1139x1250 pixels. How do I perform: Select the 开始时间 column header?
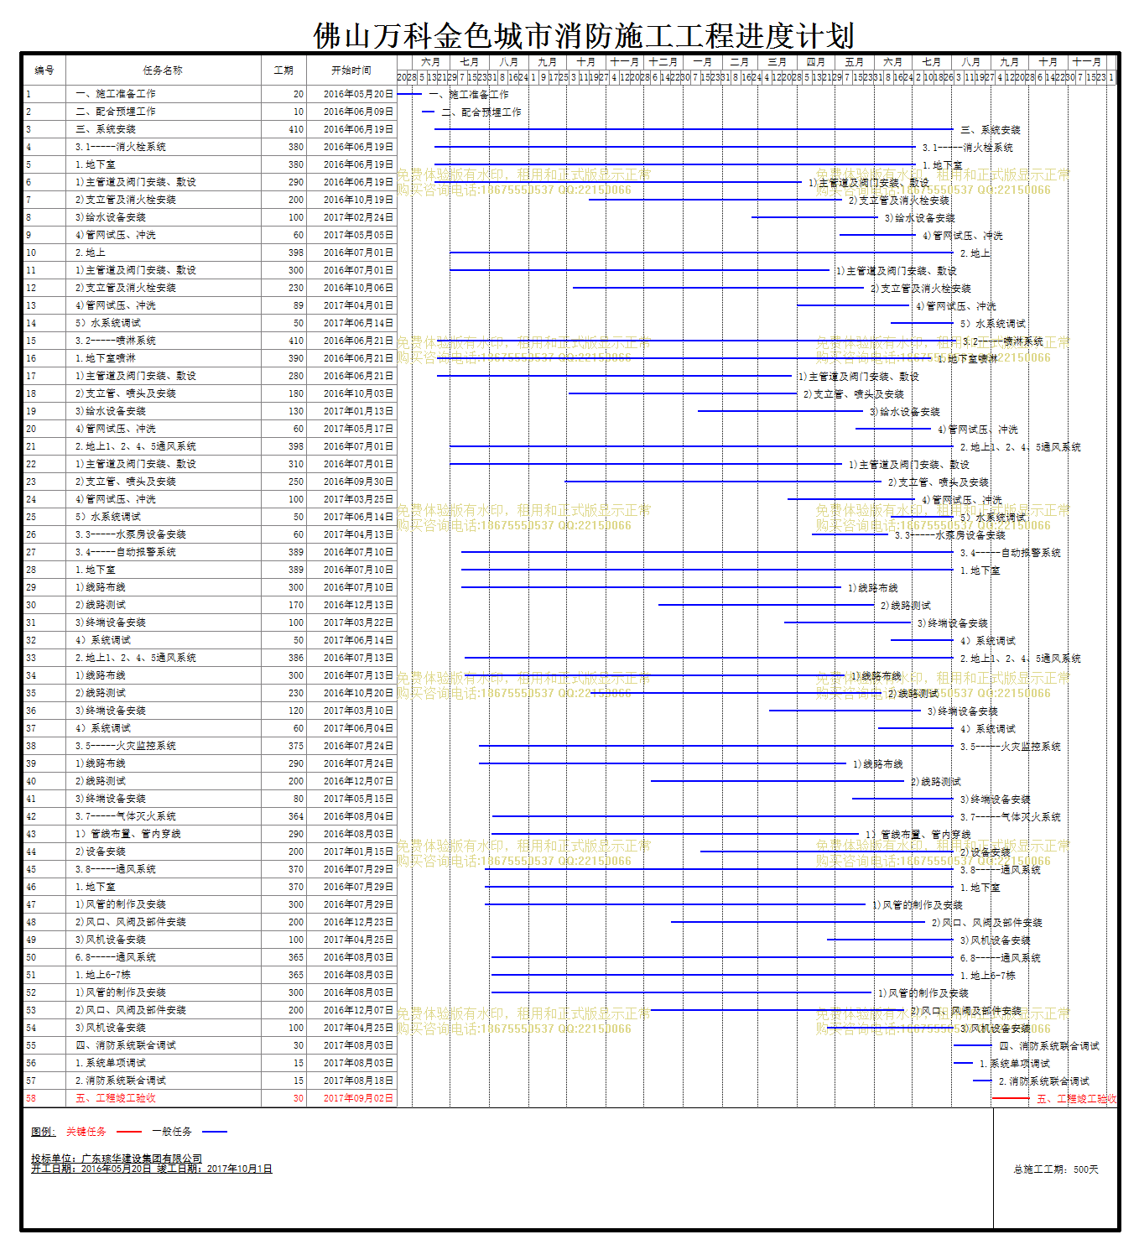[x=351, y=70]
